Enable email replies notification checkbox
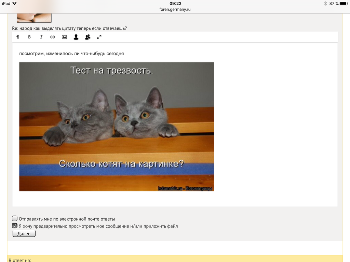350x262 pixels. (15, 218)
